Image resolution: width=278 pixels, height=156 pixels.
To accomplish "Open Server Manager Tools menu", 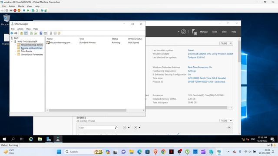I will click(x=215, y=32).
